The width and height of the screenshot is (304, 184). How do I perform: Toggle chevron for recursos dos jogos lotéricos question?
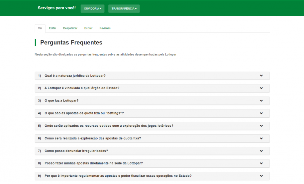(261, 126)
